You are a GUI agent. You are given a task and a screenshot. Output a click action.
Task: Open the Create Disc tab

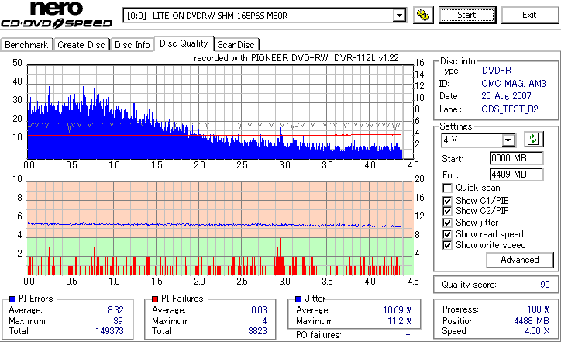point(81,45)
